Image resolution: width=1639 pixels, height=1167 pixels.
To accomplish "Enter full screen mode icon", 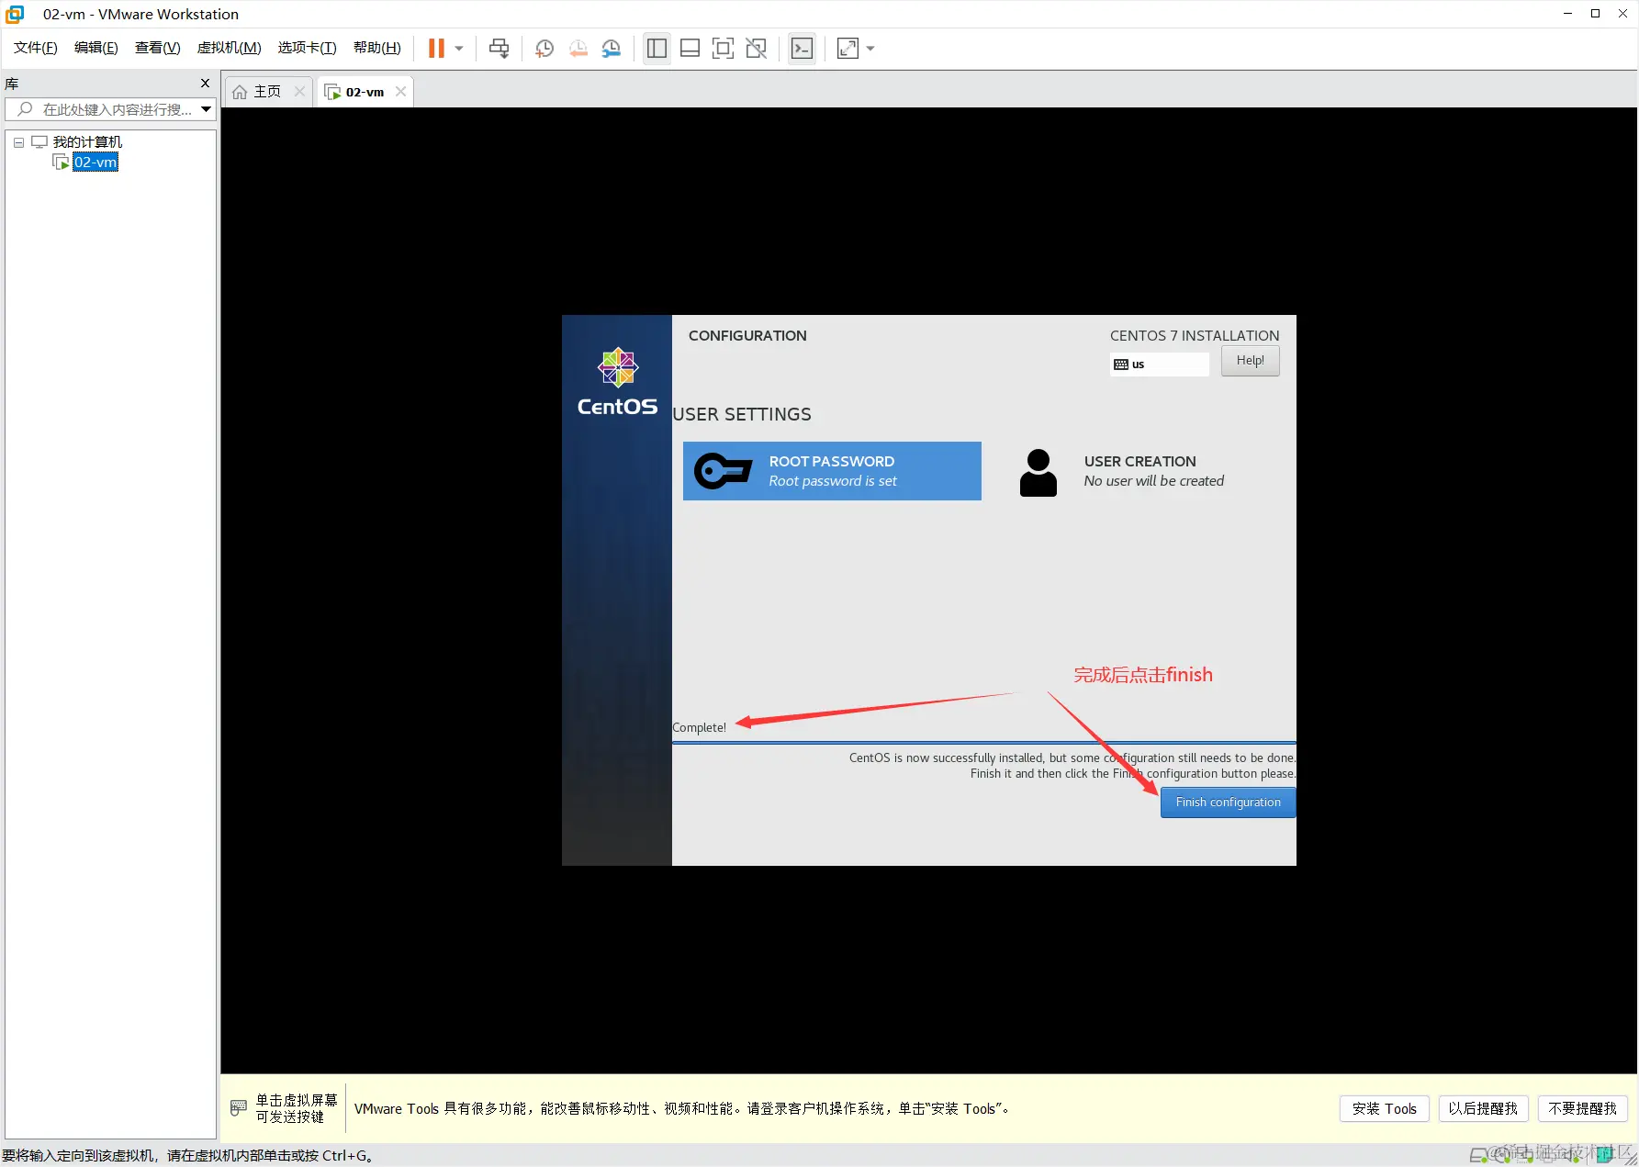I will click(723, 49).
